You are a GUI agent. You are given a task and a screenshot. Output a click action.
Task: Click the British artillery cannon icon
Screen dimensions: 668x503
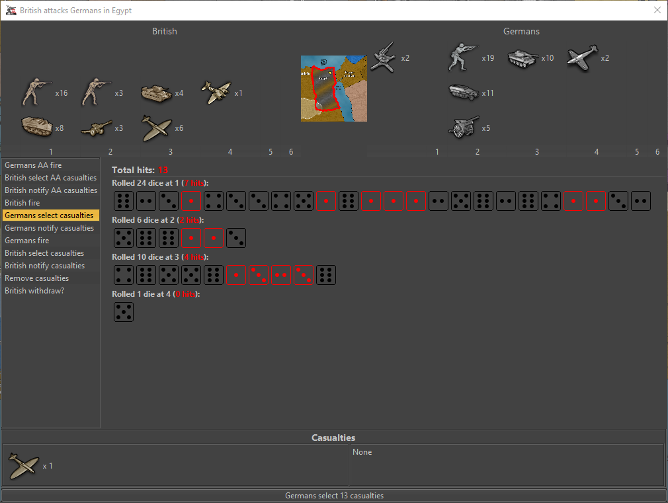(97, 128)
